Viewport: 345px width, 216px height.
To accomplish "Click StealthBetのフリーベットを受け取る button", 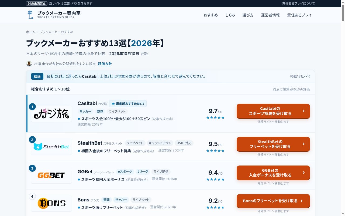I will (273, 144).
